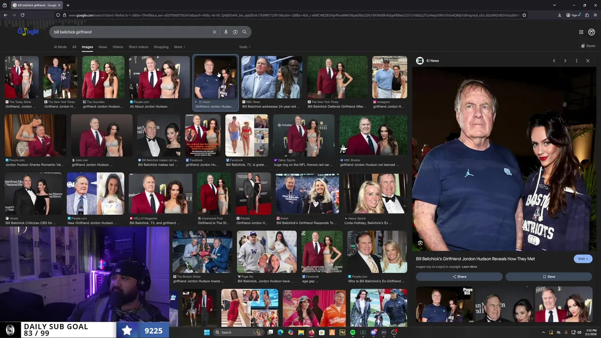This screenshot has width=601, height=338.
Task: Show hidden system tray icons
Action: tap(545, 332)
